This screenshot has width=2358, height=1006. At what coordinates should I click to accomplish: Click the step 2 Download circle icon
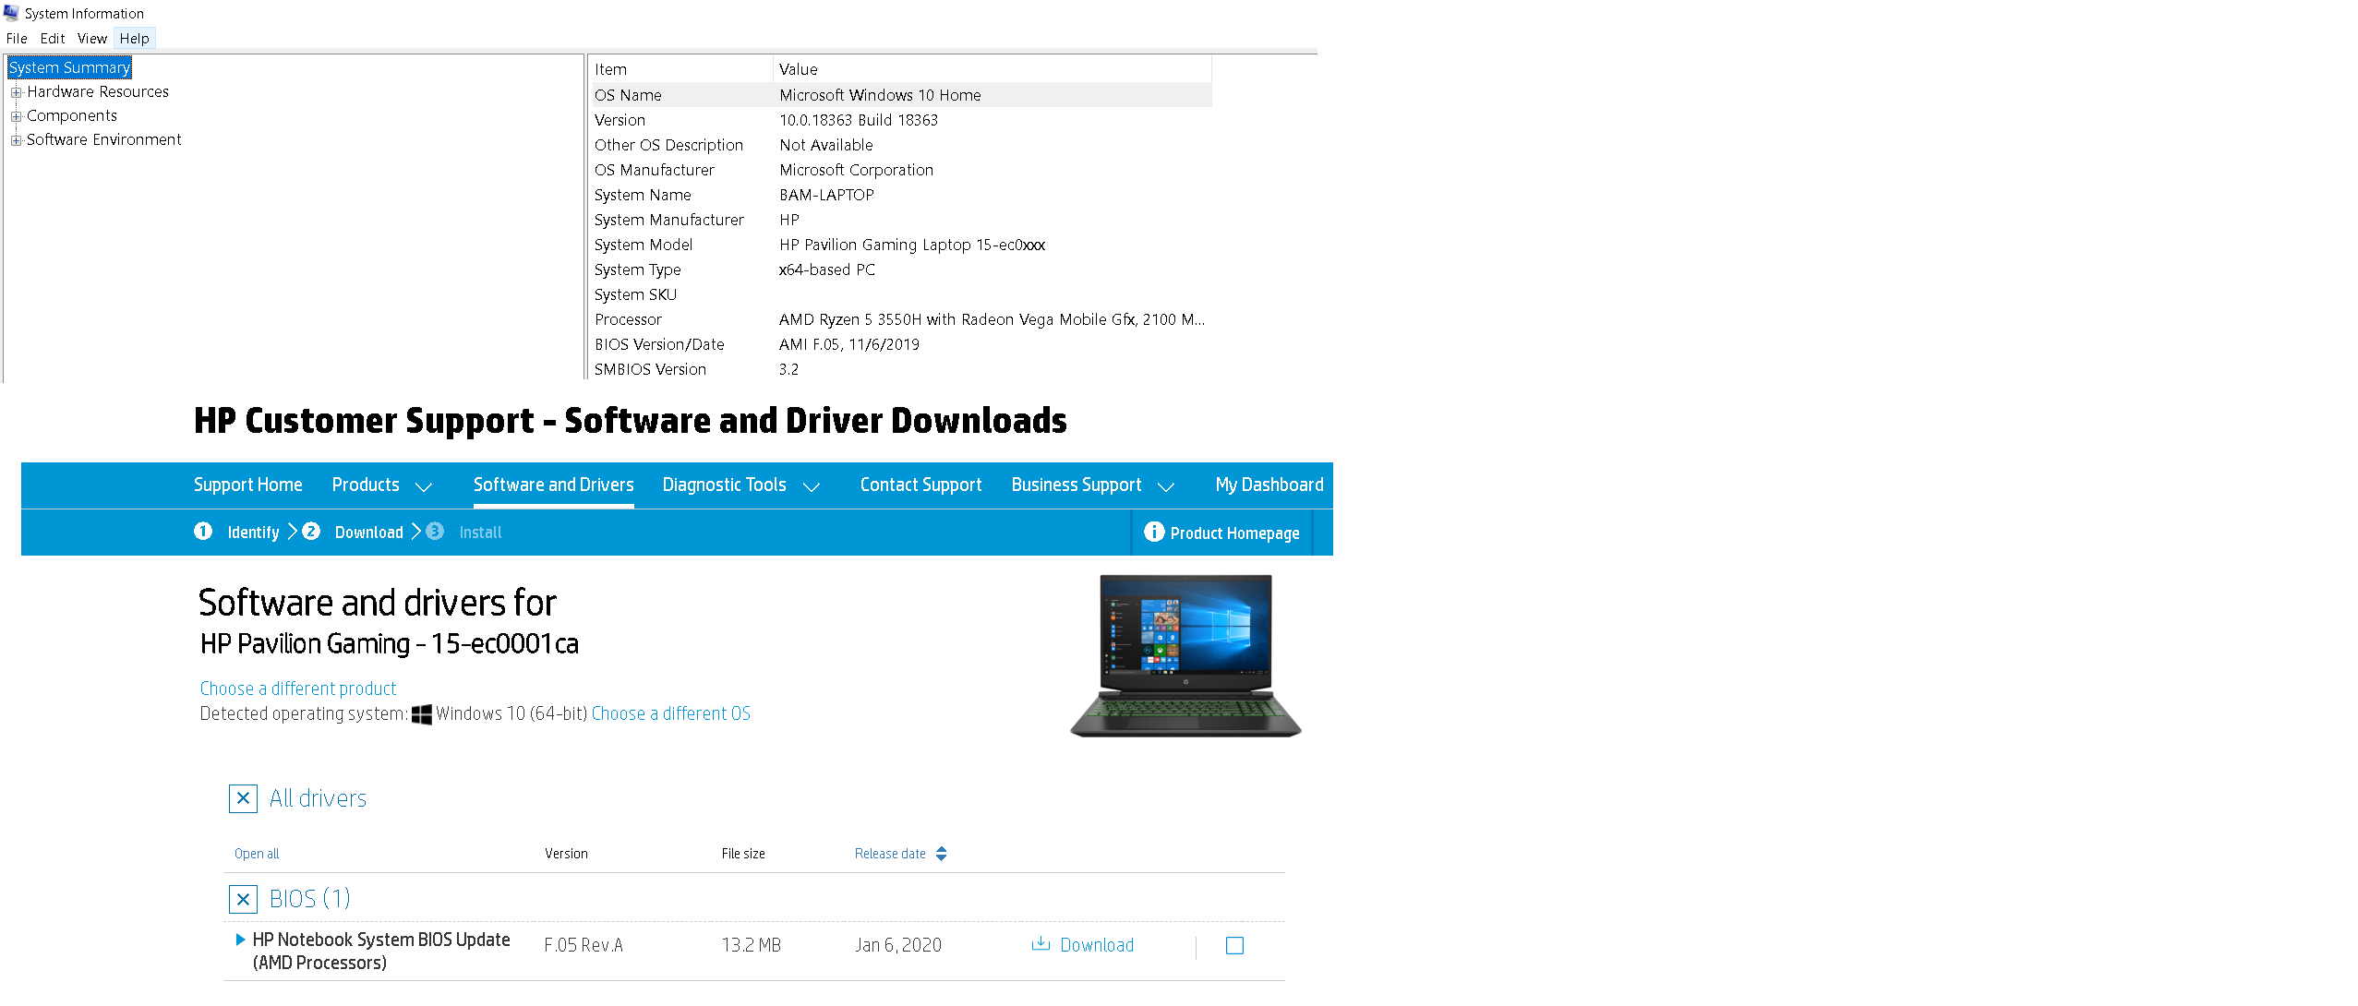click(x=311, y=531)
